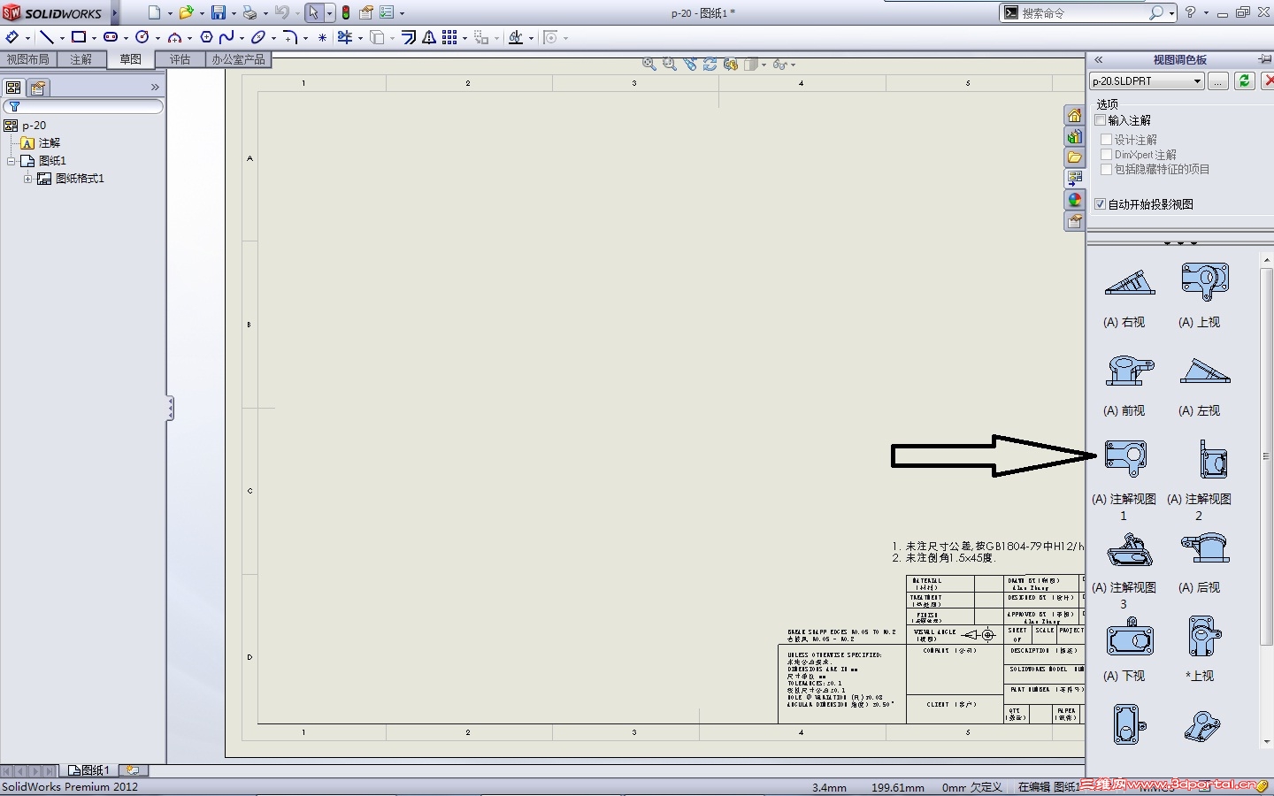1274x796 pixels.
Task: Open the File Explorer folder side tab
Action: pos(1074,157)
